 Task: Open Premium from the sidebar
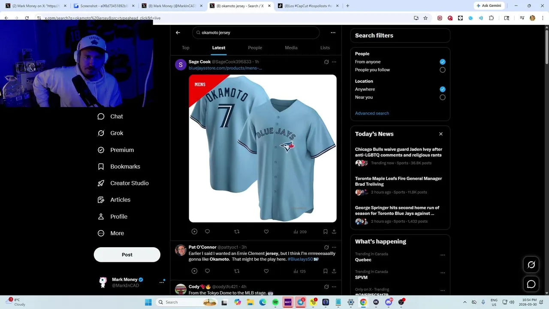[x=116, y=150]
